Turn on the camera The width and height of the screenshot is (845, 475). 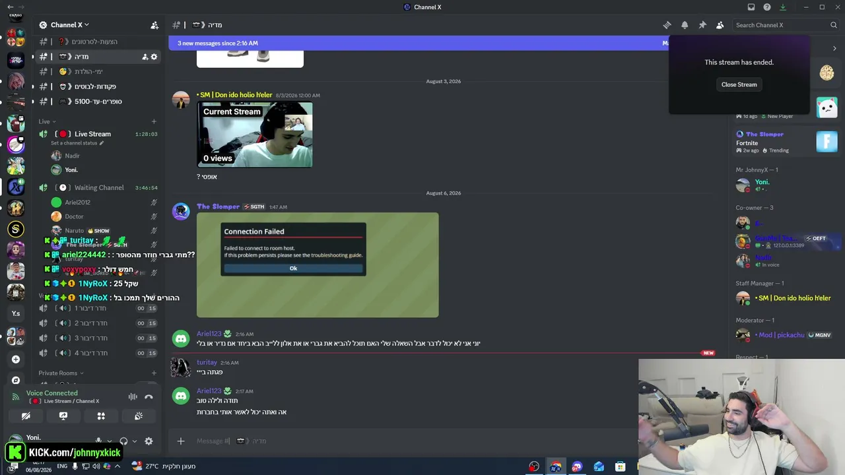point(26,416)
